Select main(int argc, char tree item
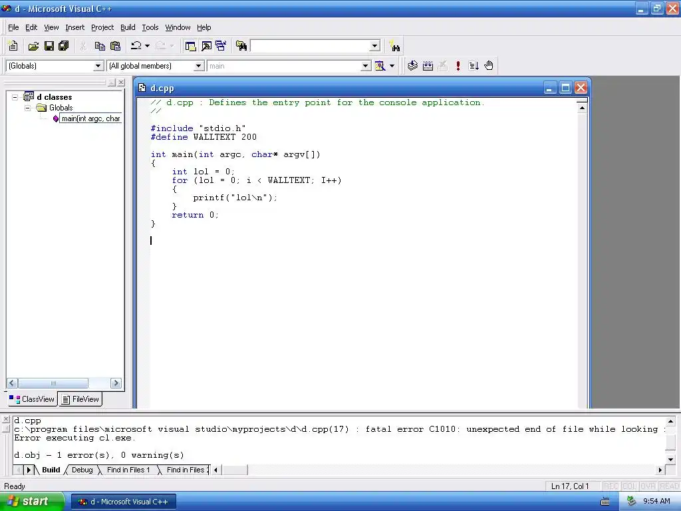This screenshot has width=681, height=511. coord(90,118)
